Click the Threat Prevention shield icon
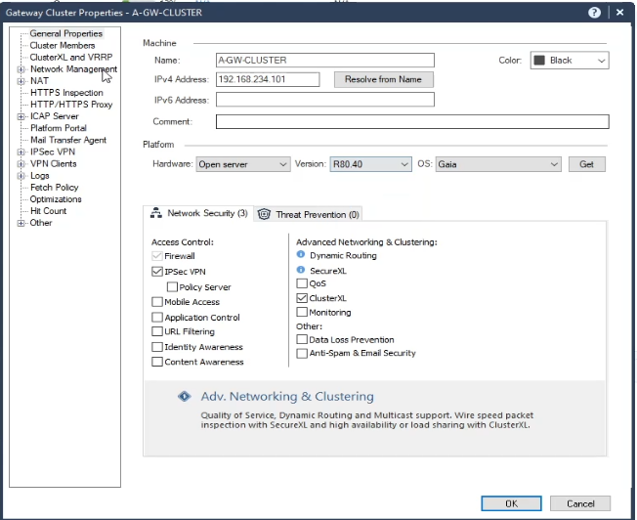The width and height of the screenshot is (637, 520). [x=264, y=214]
